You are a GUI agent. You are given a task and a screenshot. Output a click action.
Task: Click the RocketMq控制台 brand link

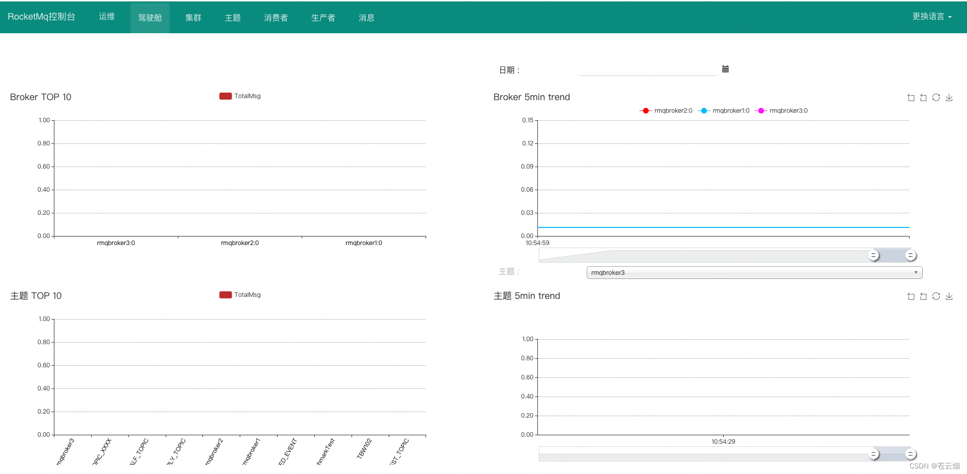click(x=41, y=17)
